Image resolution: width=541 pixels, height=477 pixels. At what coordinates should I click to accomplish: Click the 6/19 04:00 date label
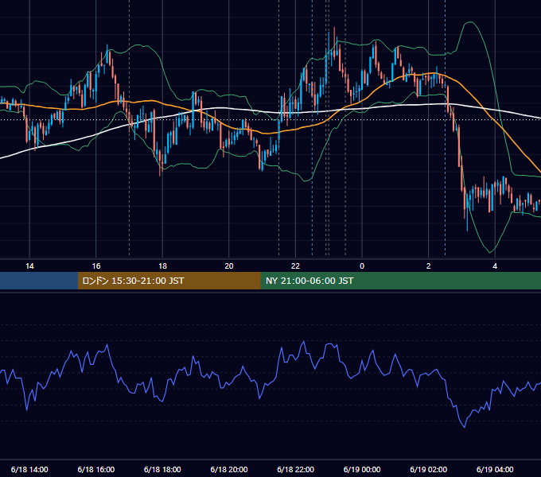[x=495, y=469]
